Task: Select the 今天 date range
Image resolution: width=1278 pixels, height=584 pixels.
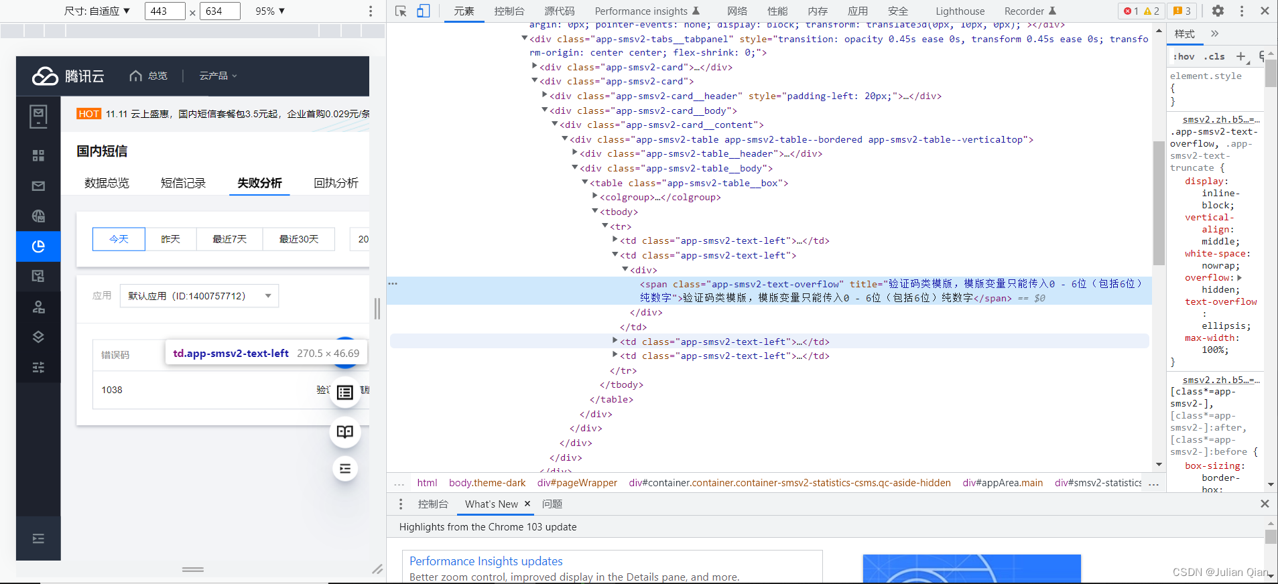Action: pos(119,239)
